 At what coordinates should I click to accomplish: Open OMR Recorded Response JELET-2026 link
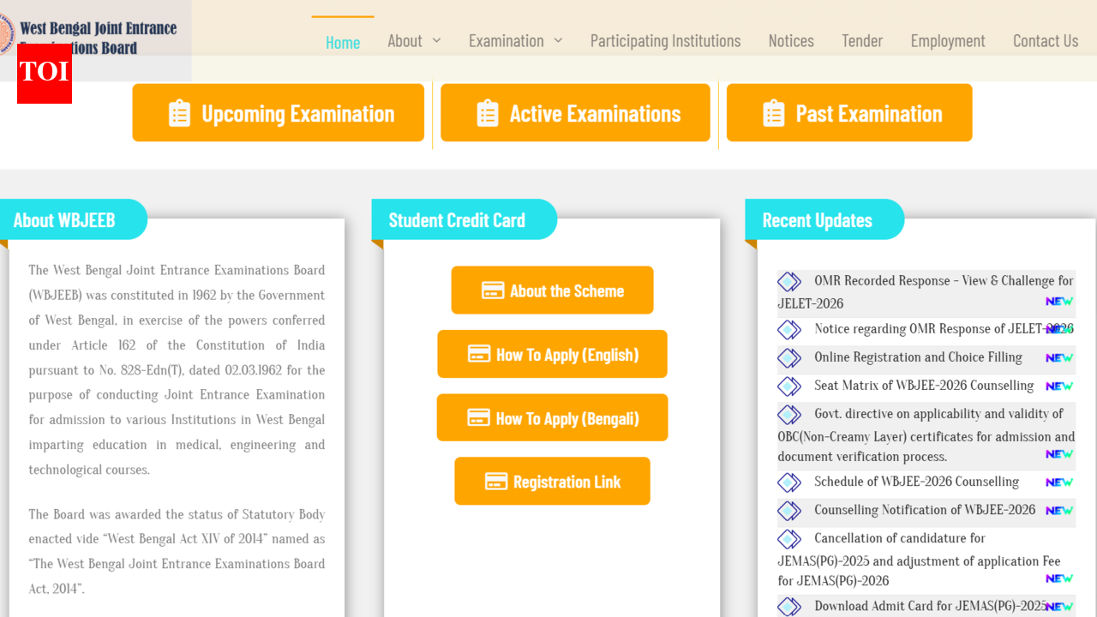point(926,291)
